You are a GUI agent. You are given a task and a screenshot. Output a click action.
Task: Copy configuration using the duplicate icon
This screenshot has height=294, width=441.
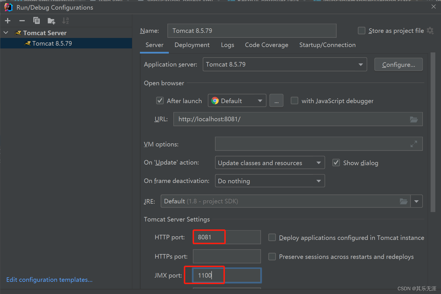(37, 21)
